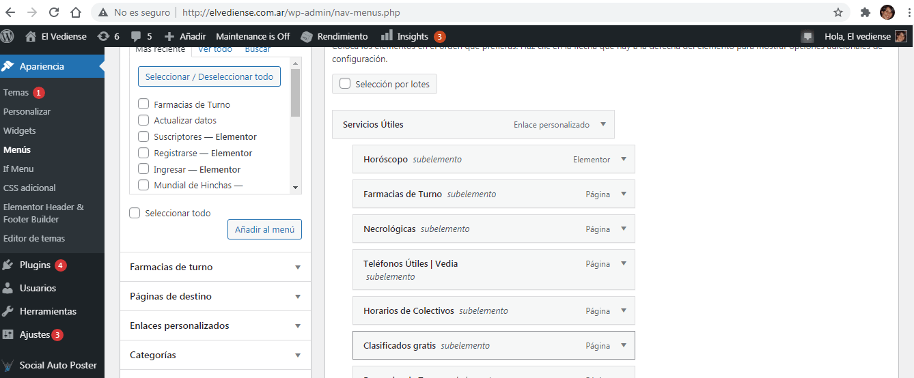Open the comments bubble icon
914x378 pixels.
click(136, 36)
